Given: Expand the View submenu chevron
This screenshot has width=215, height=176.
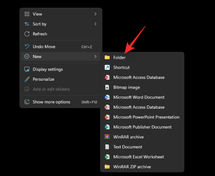Looking at the screenshot, I should pos(95,14).
